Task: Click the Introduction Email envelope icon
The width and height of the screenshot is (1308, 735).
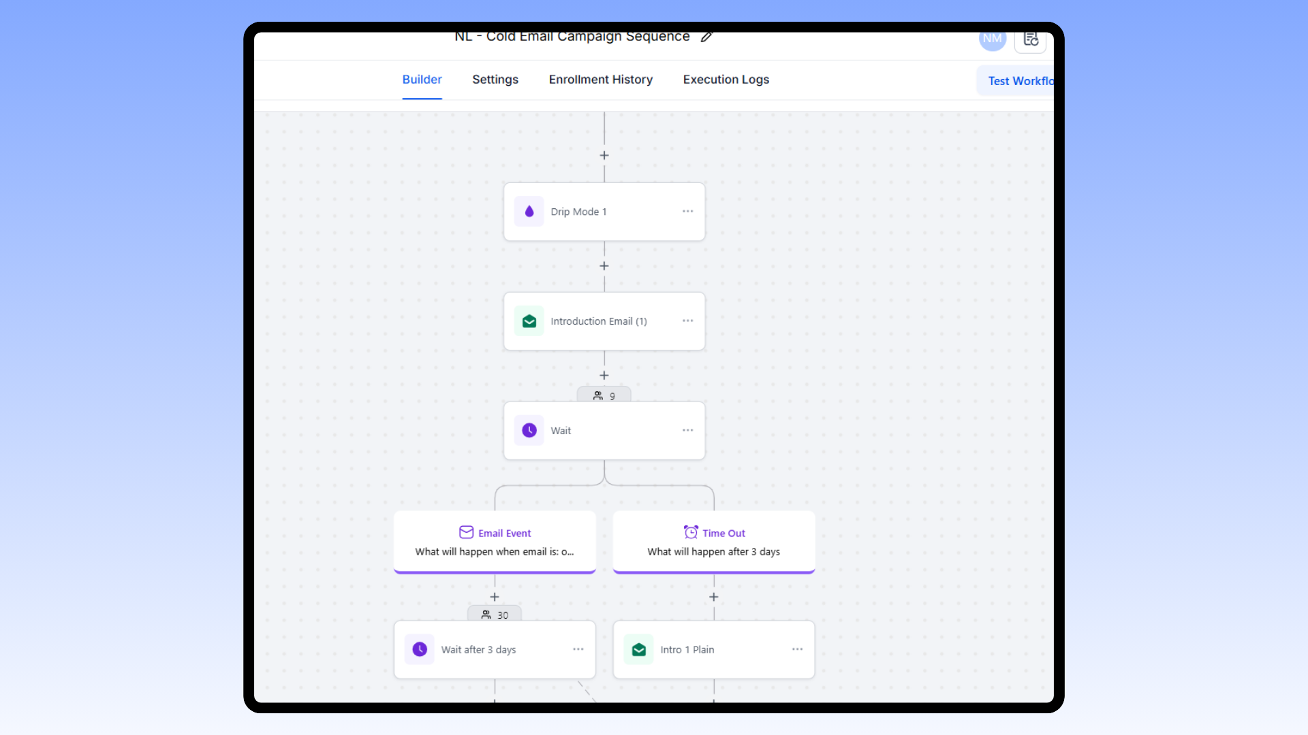Action: [529, 321]
